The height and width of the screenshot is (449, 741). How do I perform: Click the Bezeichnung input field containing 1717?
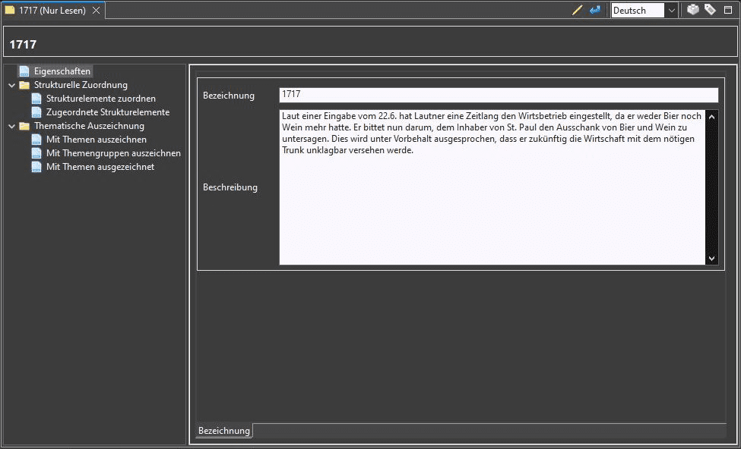(499, 95)
